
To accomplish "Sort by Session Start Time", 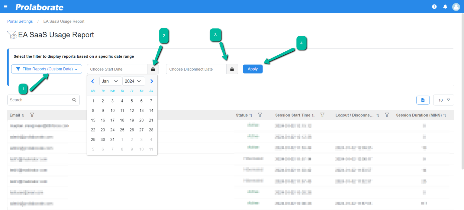I will [313, 115].
